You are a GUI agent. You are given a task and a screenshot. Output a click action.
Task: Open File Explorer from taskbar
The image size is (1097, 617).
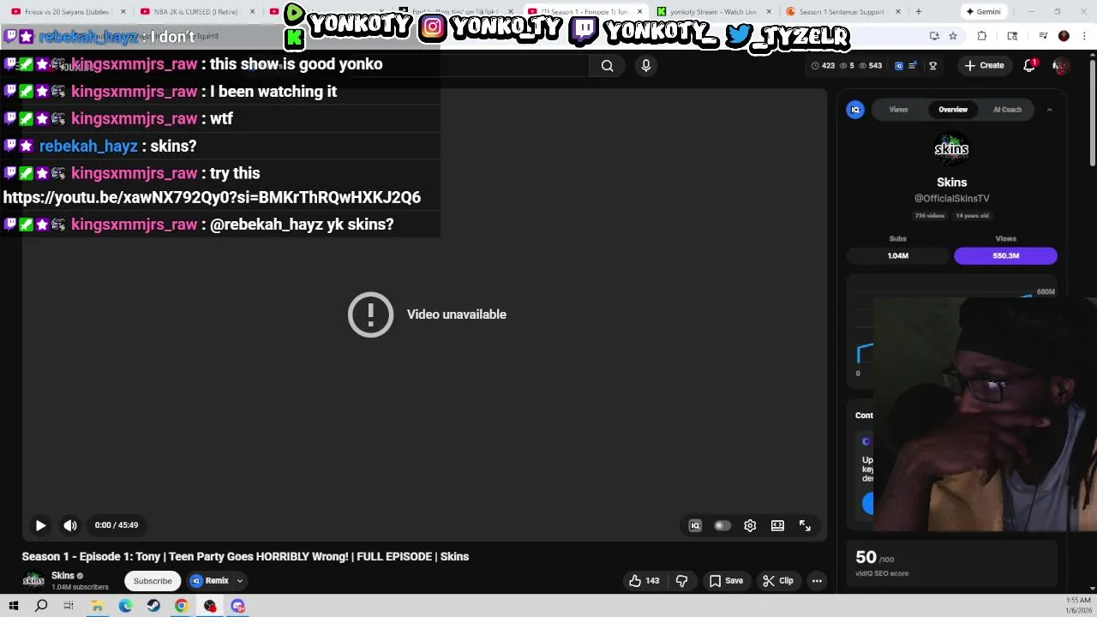(x=98, y=606)
